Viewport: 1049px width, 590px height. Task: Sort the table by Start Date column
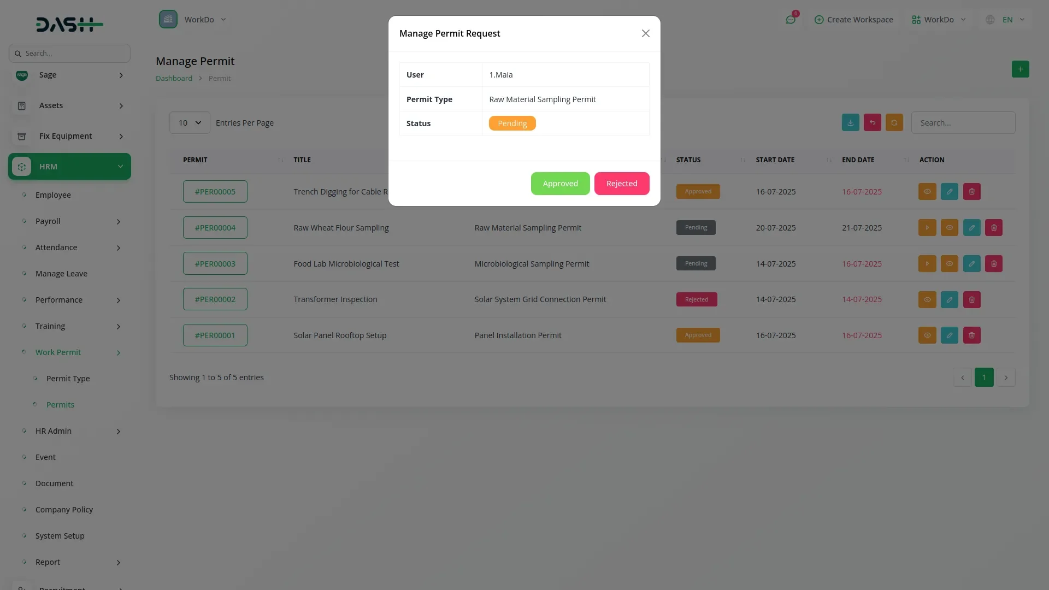(775, 160)
